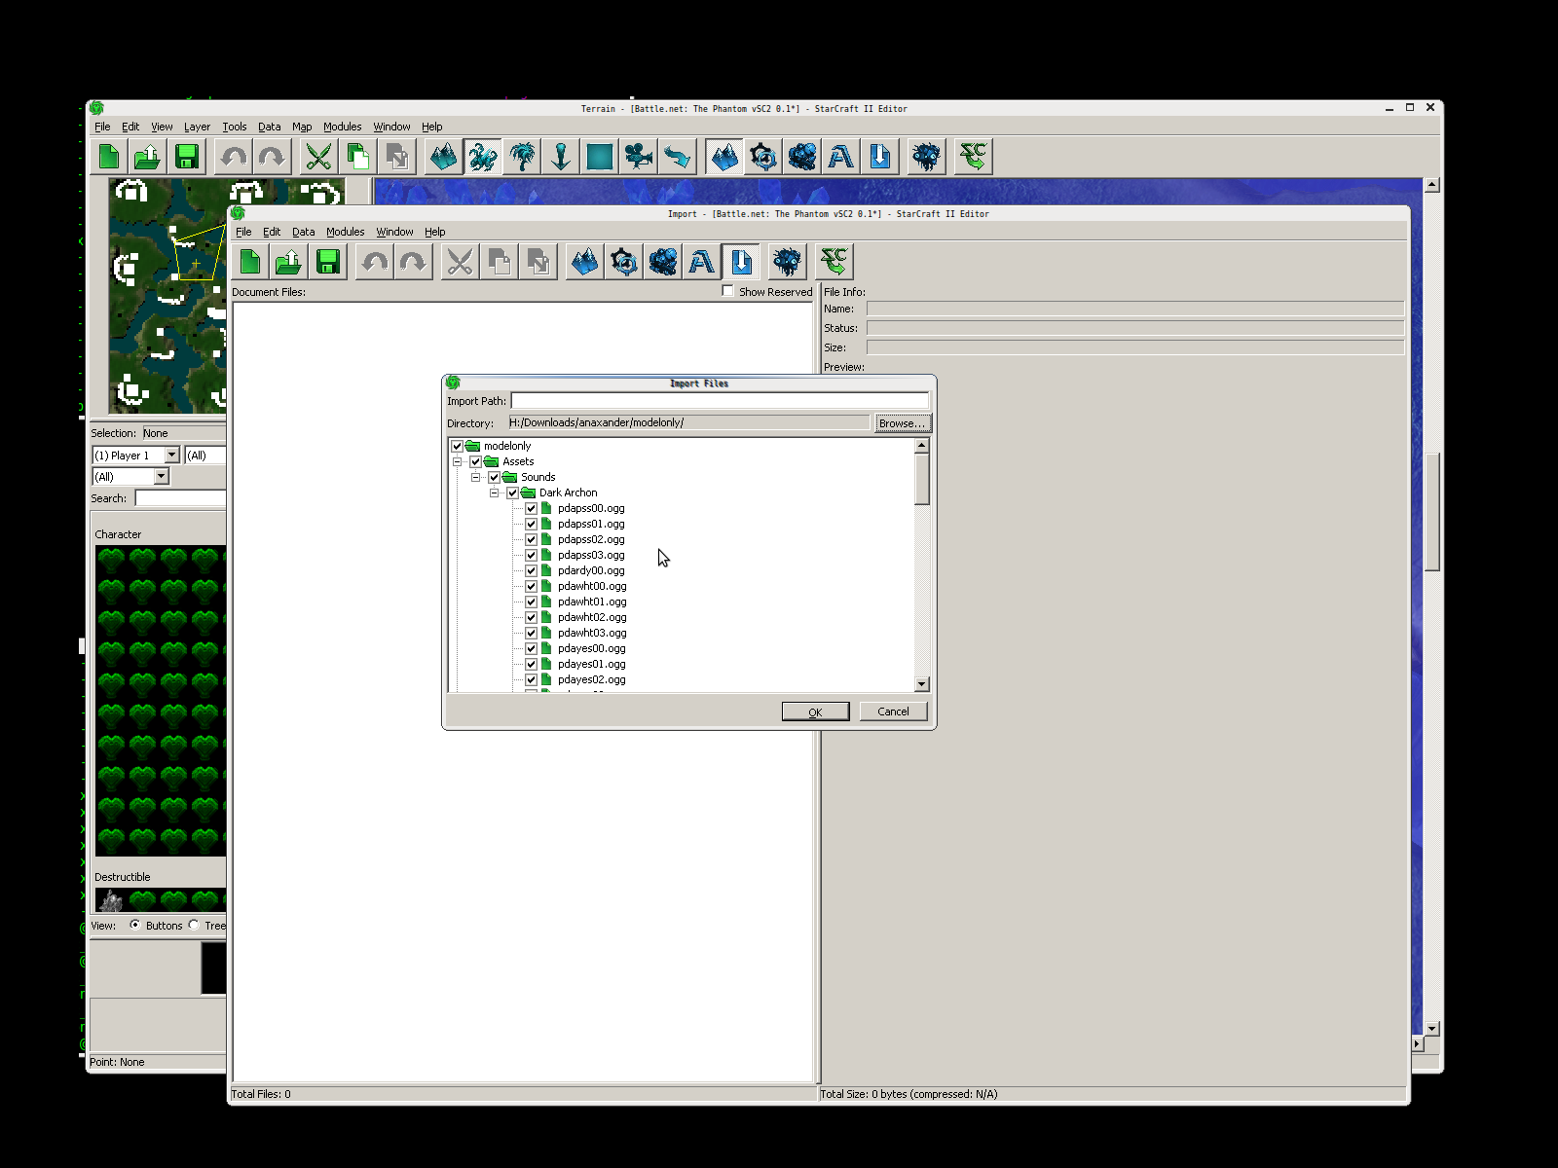Click the camera icon in Terrain toolbar
Viewport: 1558px width, 1168px height.
click(x=639, y=157)
